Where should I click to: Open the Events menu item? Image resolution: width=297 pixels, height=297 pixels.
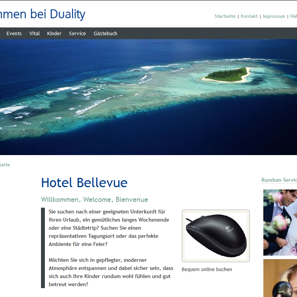(x=14, y=34)
